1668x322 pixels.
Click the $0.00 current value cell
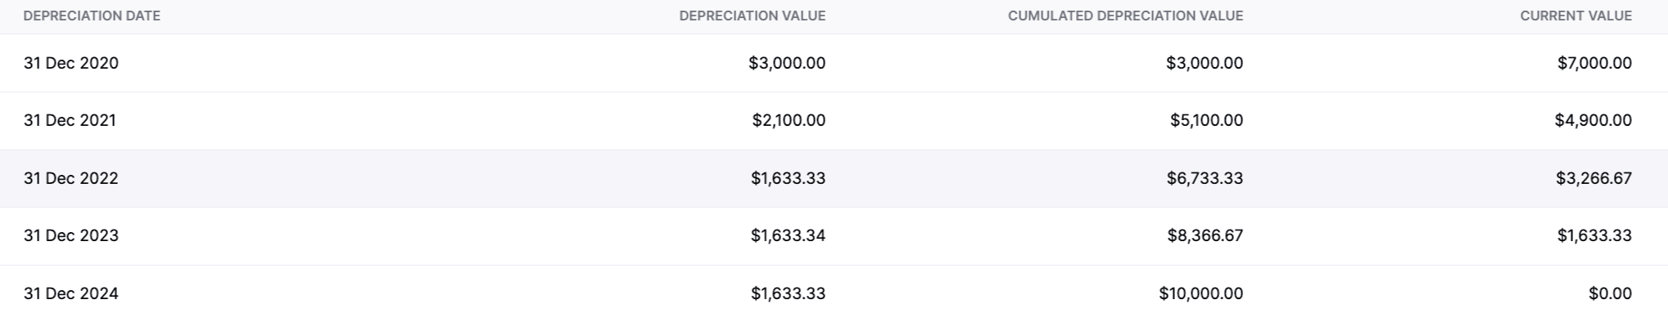pyautogui.click(x=1610, y=293)
